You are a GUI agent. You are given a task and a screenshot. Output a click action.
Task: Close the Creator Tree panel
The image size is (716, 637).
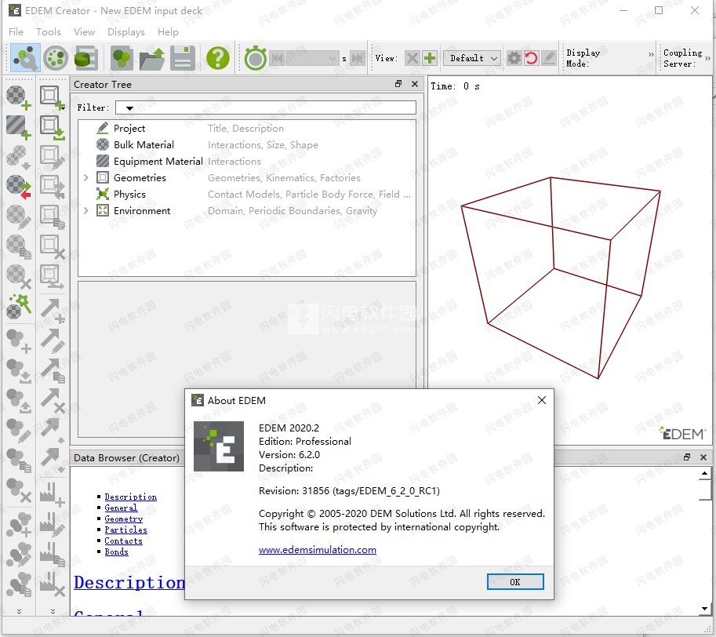[x=415, y=84]
